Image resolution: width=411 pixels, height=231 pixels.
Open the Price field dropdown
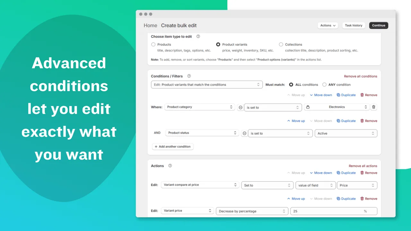pyautogui.click(x=357, y=185)
